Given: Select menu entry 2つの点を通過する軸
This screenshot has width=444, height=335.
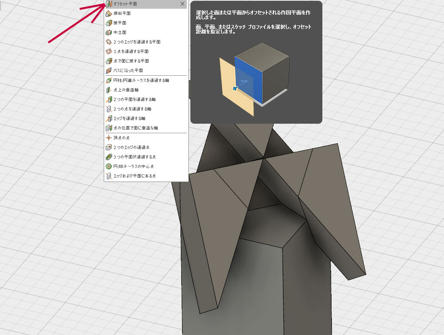Looking at the screenshot, I should click(132, 109).
